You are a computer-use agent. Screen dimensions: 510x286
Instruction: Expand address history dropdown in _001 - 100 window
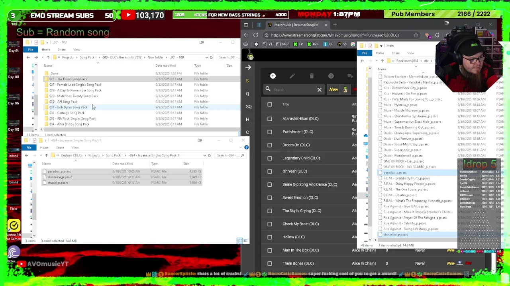206,57
